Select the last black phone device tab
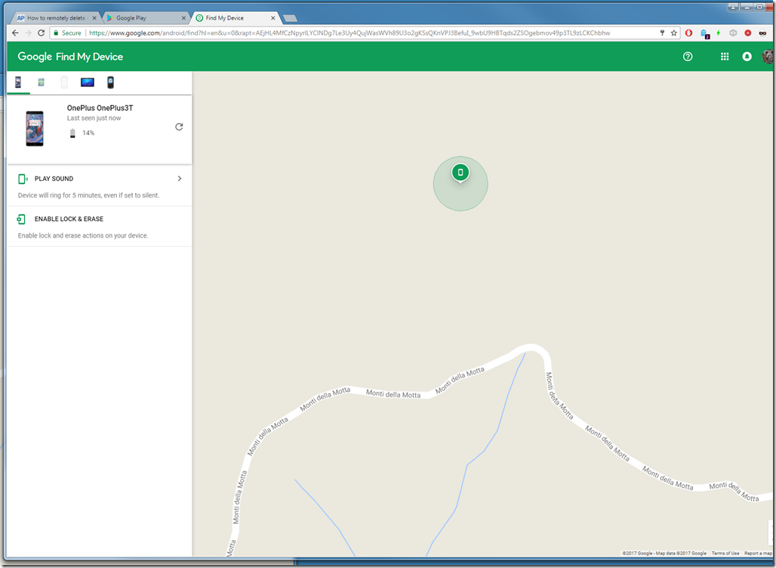The width and height of the screenshot is (776, 568). pyautogui.click(x=110, y=82)
